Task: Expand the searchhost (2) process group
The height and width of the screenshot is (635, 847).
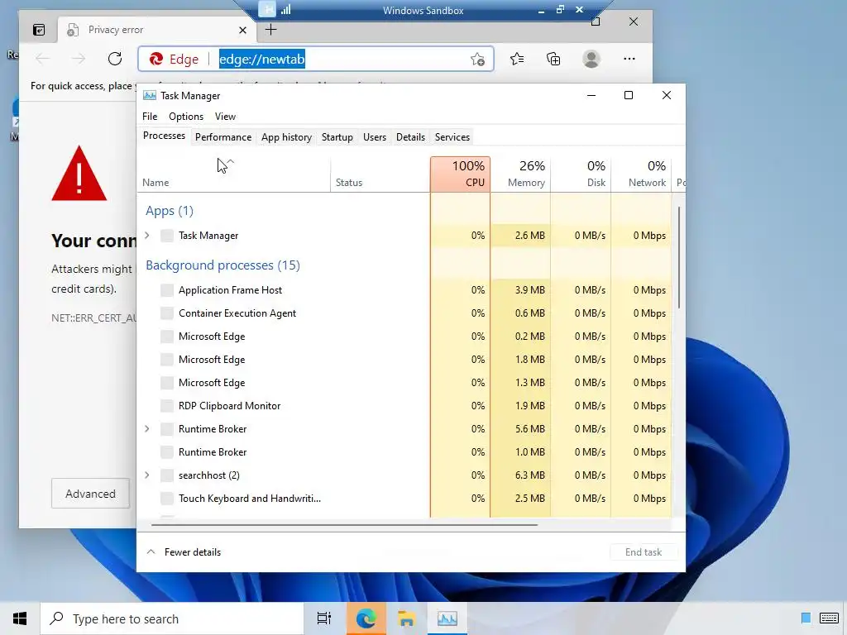Action: click(147, 475)
